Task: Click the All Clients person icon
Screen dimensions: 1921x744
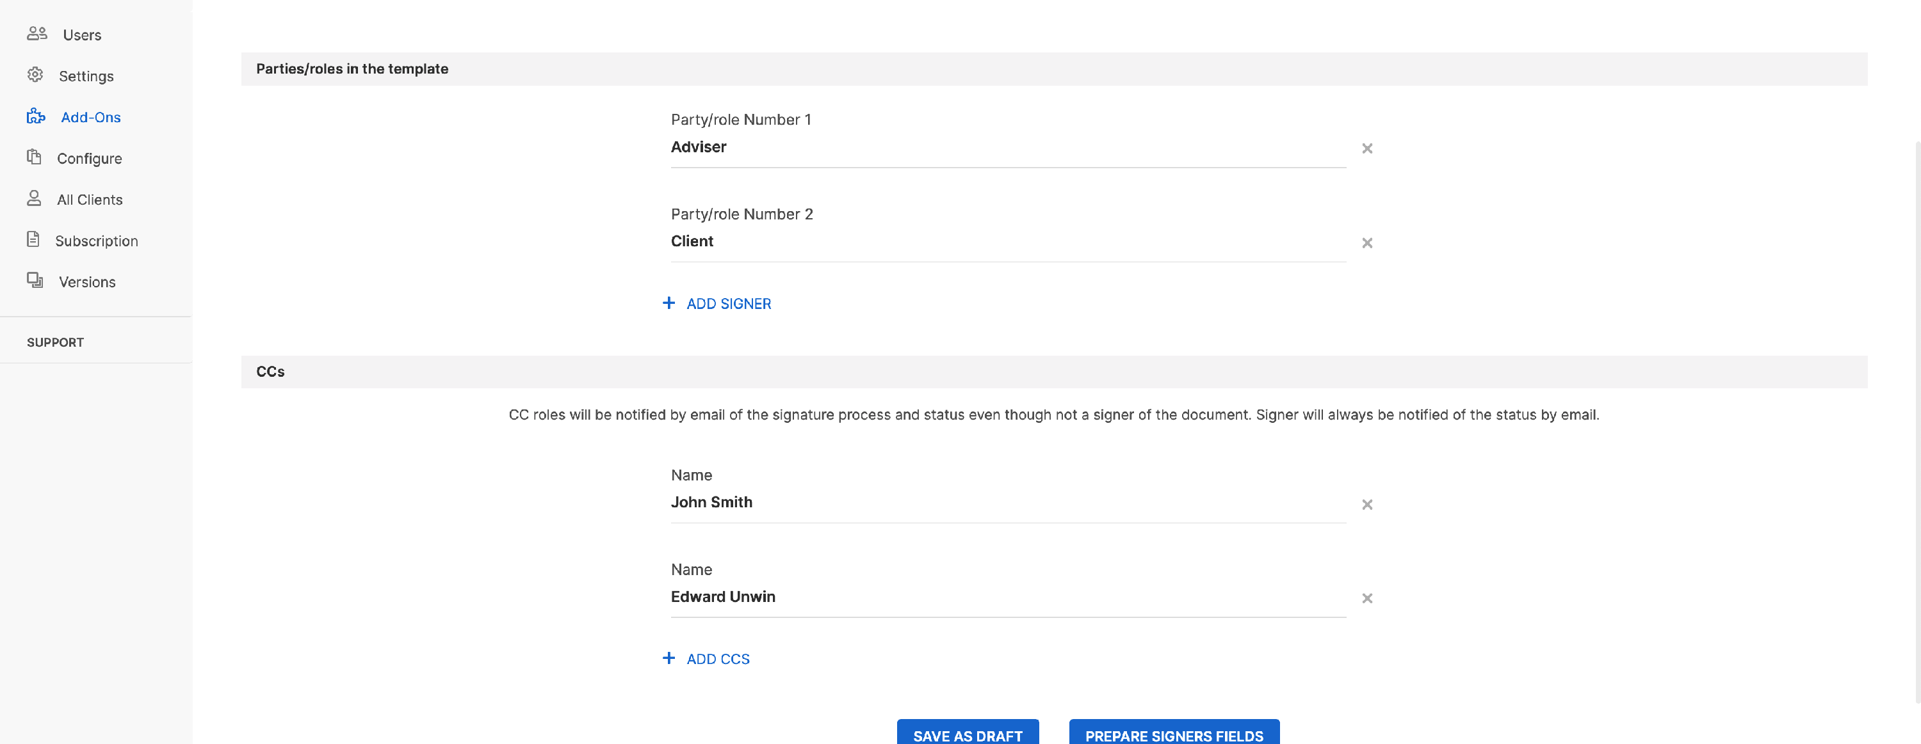Action: [33, 198]
